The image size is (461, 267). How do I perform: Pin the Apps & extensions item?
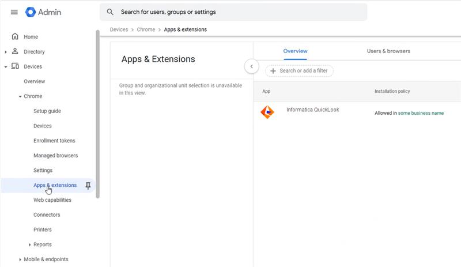pos(88,186)
